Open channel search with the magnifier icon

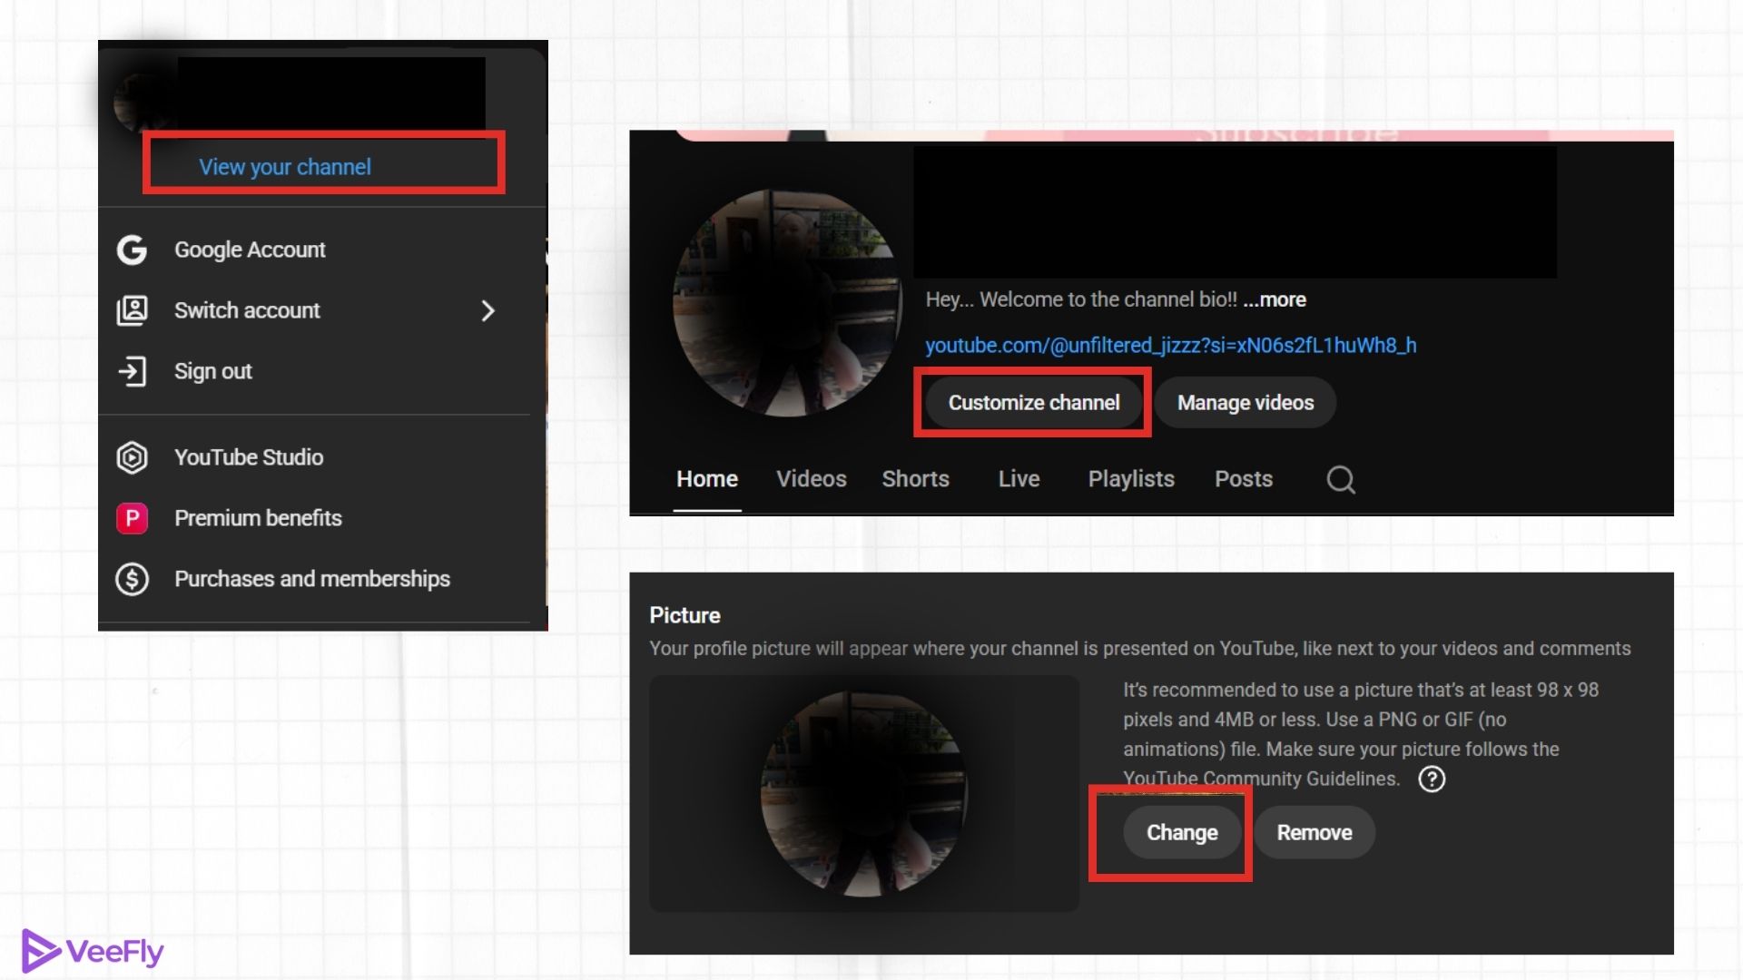(1341, 479)
